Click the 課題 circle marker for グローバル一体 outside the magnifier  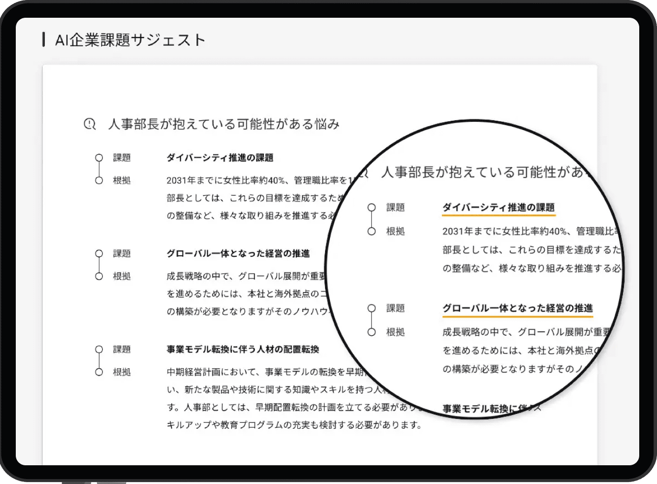[x=99, y=253]
